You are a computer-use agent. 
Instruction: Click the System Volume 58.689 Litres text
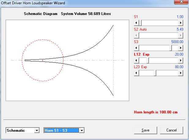(x=86, y=14)
